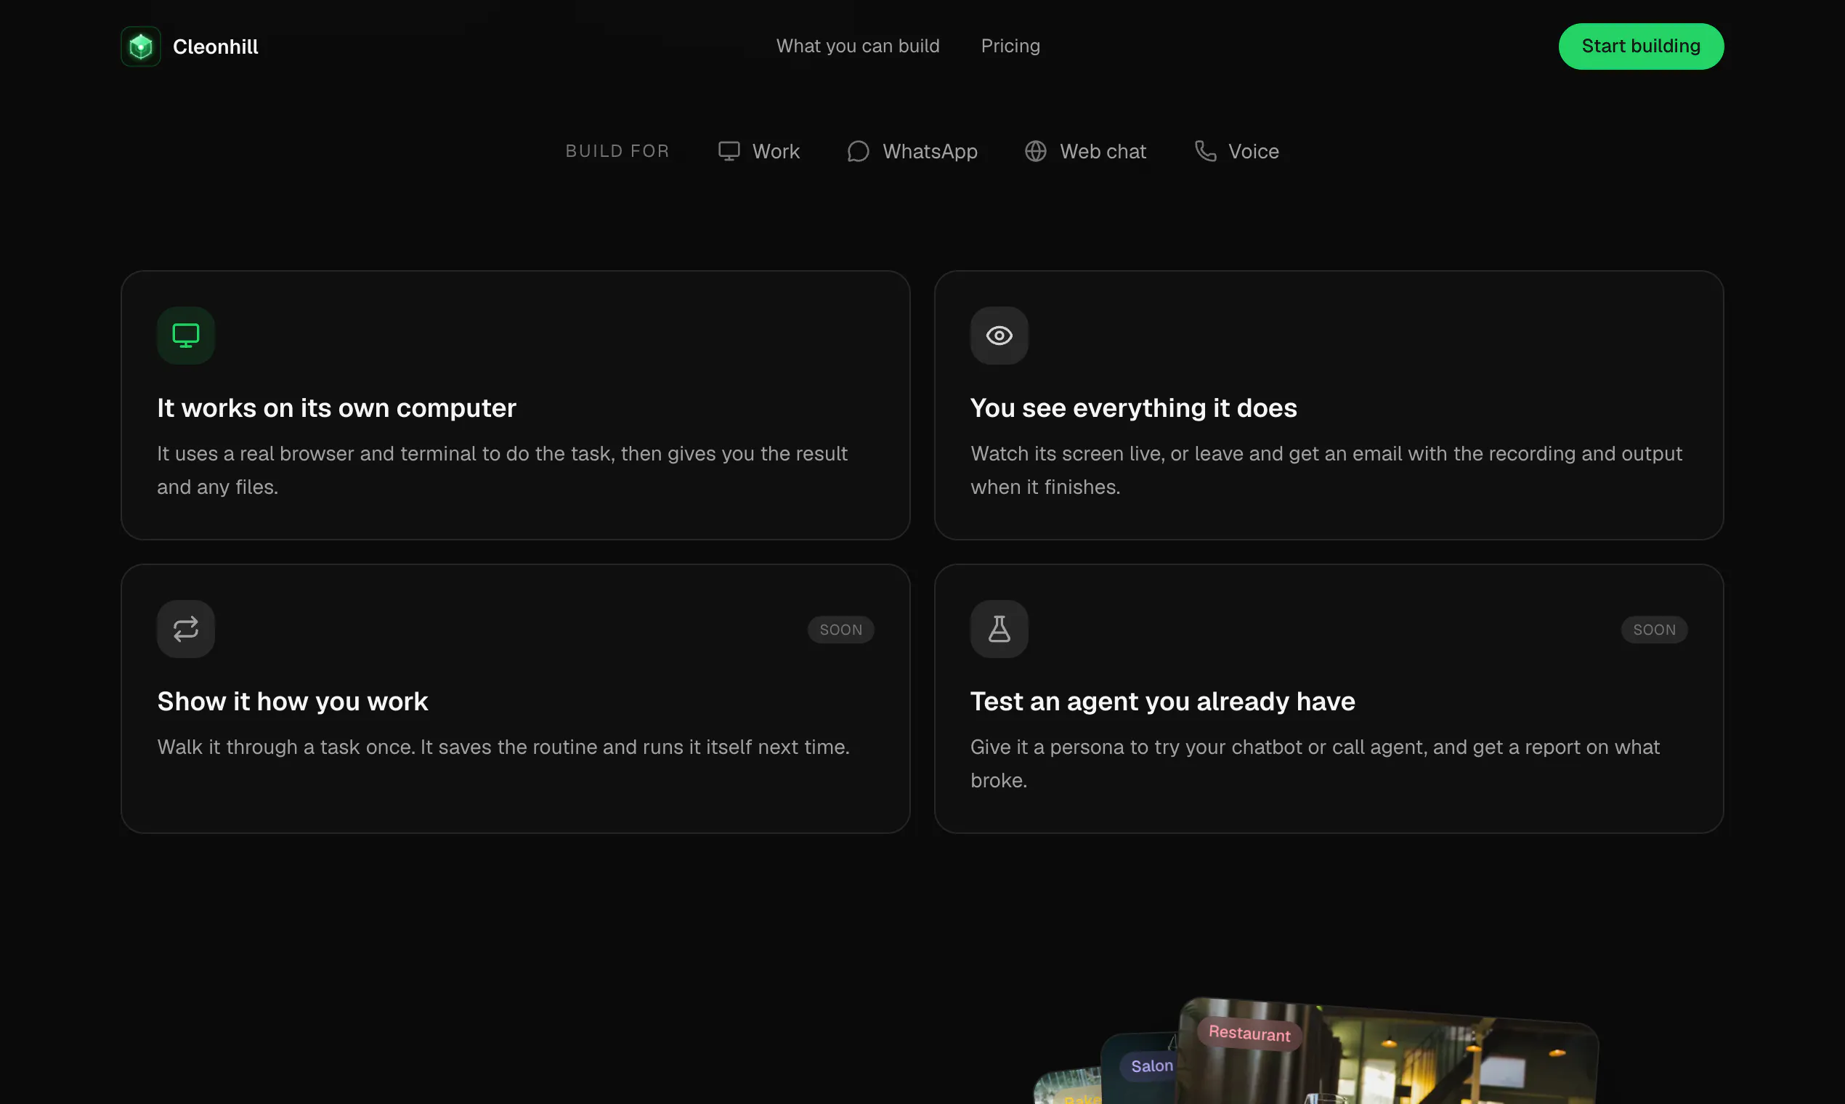The width and height of the screenshot is (1845, 1104).
Task: Open the What you can build page
Action: pyautogui.click(x=858, y=46)
